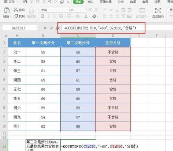Screen dimensions: 173x151
Task: Click the Borders grid icon
Action: point(61,16)
